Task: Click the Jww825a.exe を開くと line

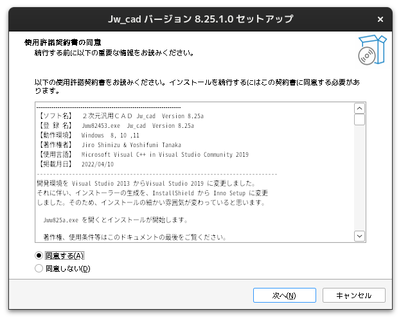Action: pyautogui.click(x=116, y=220)
